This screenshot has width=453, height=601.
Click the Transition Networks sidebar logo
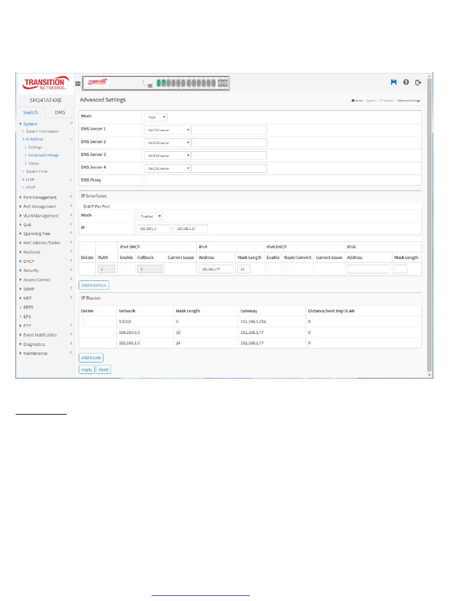point(45,83)
